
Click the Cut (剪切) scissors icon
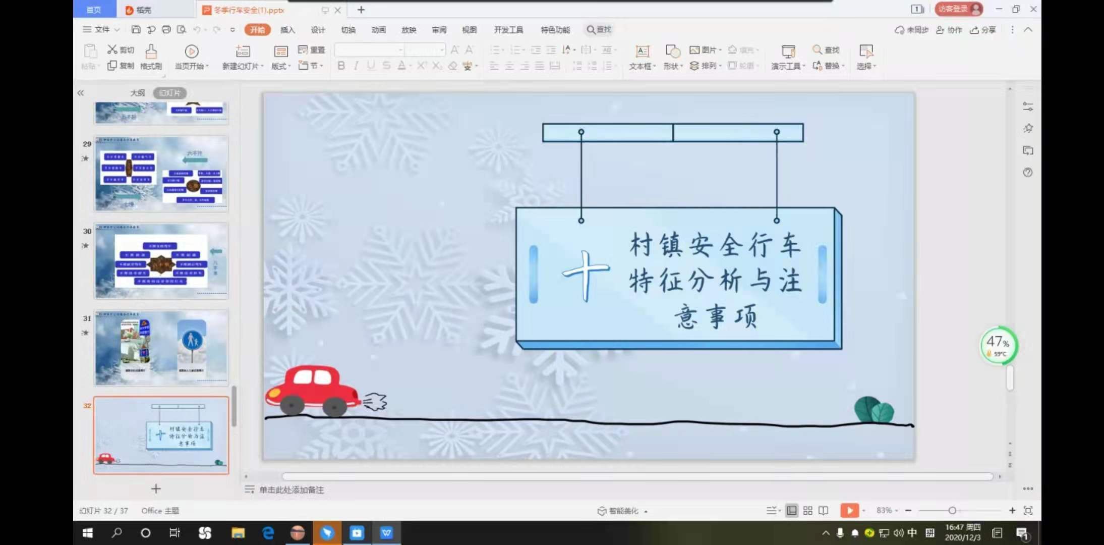(112, 49)
